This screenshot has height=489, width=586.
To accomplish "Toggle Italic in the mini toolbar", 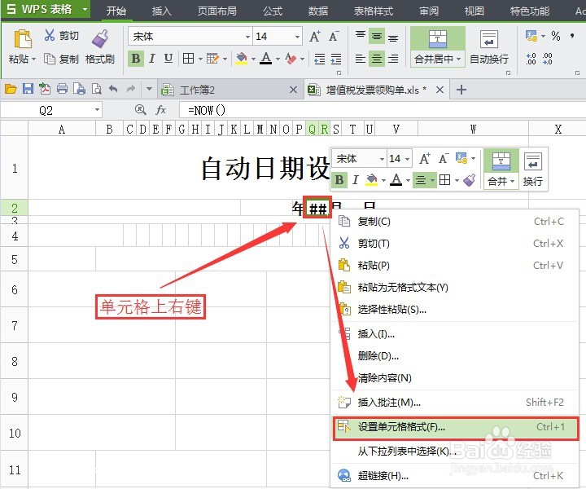I will click(x=356, y=180).
